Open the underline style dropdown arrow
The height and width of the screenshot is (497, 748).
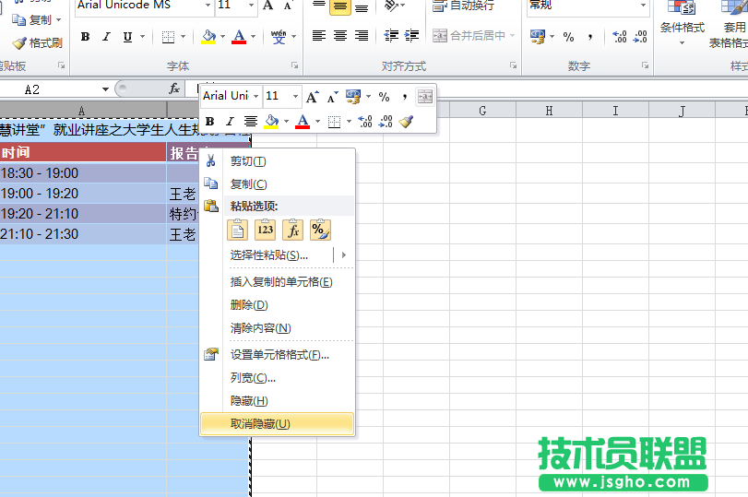[x=142, y=37]
